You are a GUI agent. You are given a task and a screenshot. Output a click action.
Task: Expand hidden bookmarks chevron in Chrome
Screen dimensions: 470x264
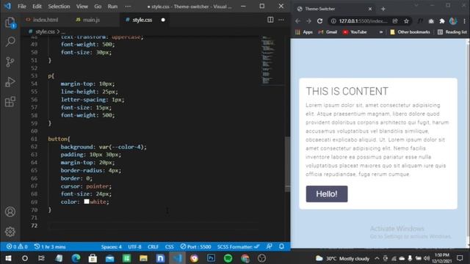tap(381, 32)
